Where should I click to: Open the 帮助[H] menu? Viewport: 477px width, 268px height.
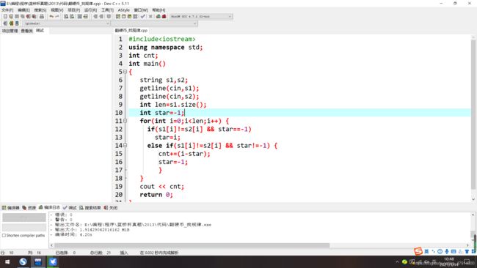159,10
